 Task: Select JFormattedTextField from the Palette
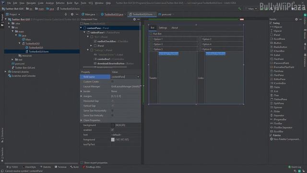point(282,67)
